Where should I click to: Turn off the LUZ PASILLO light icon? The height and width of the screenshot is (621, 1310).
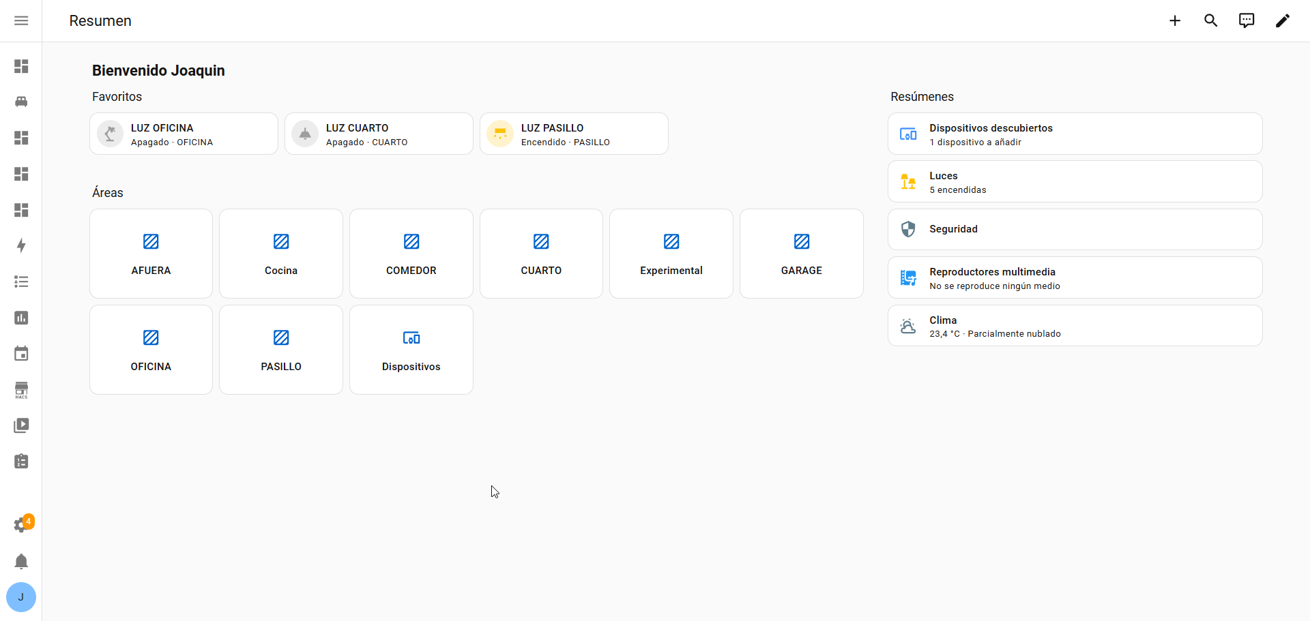[500, 134]
